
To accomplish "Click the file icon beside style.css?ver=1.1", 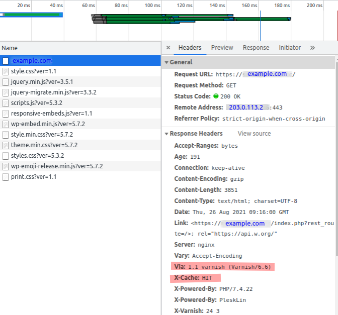I will tap(6, 71).
